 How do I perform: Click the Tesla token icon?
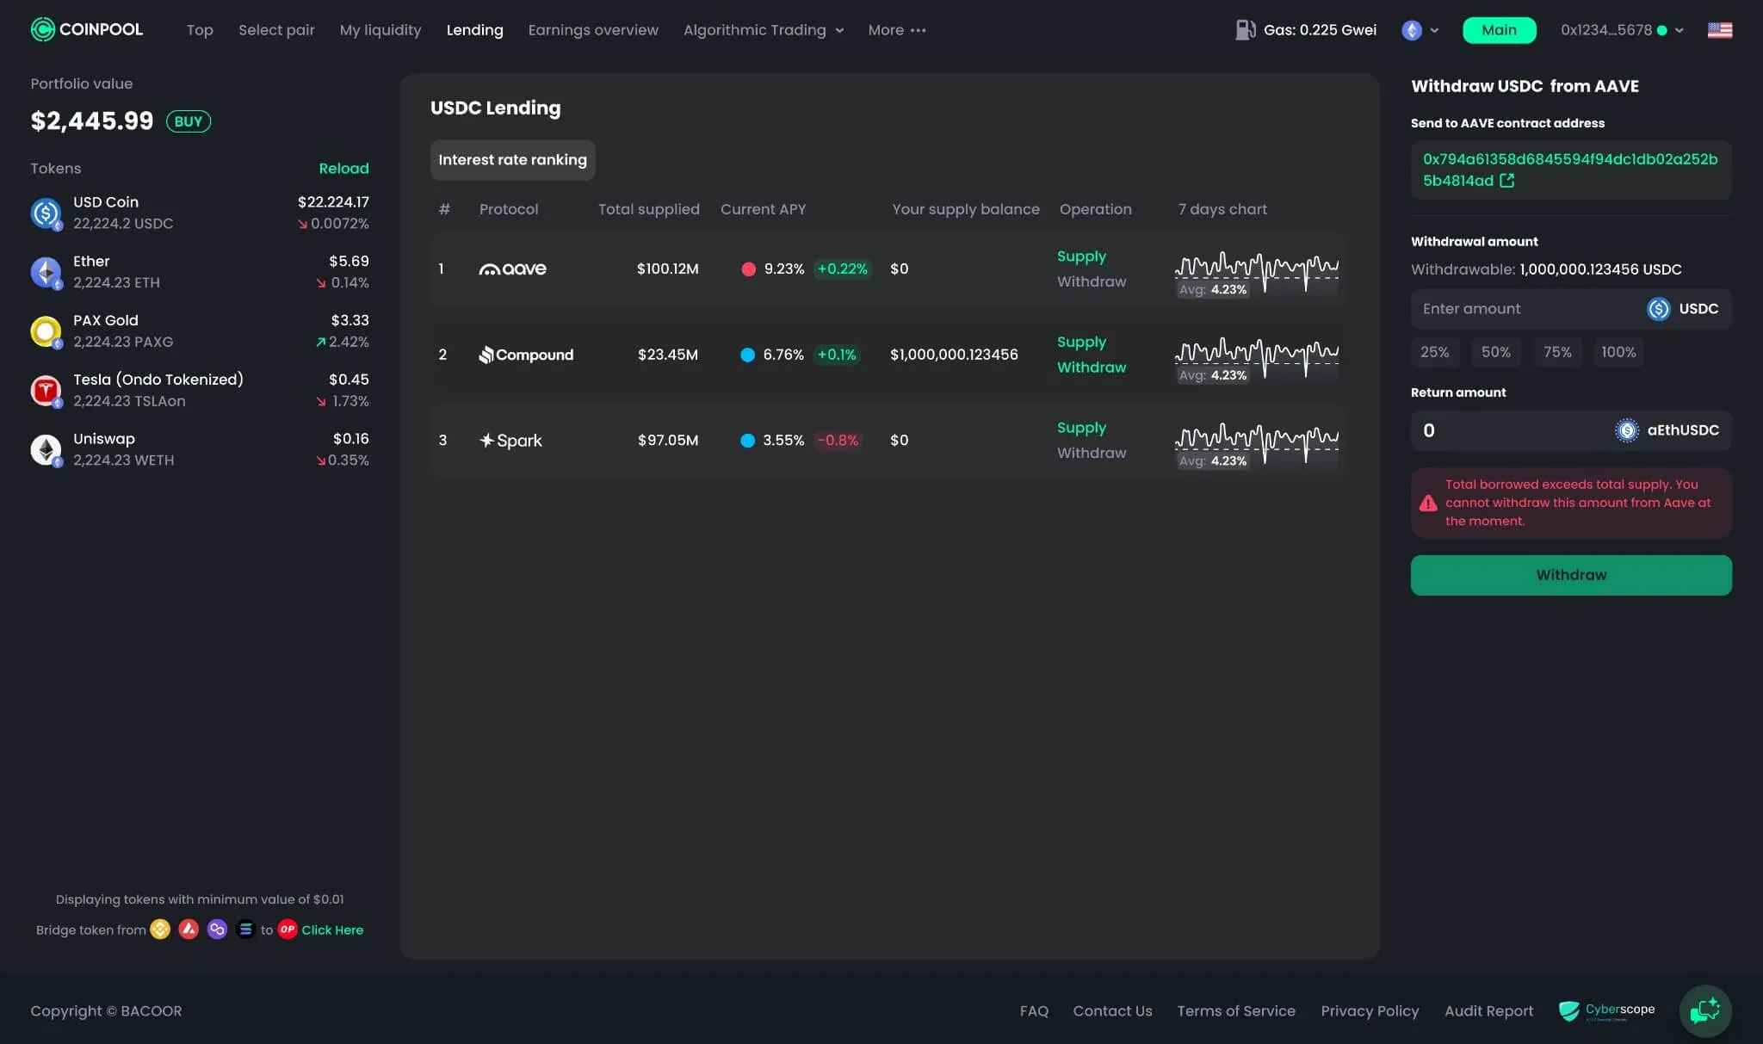coord(46,390)
